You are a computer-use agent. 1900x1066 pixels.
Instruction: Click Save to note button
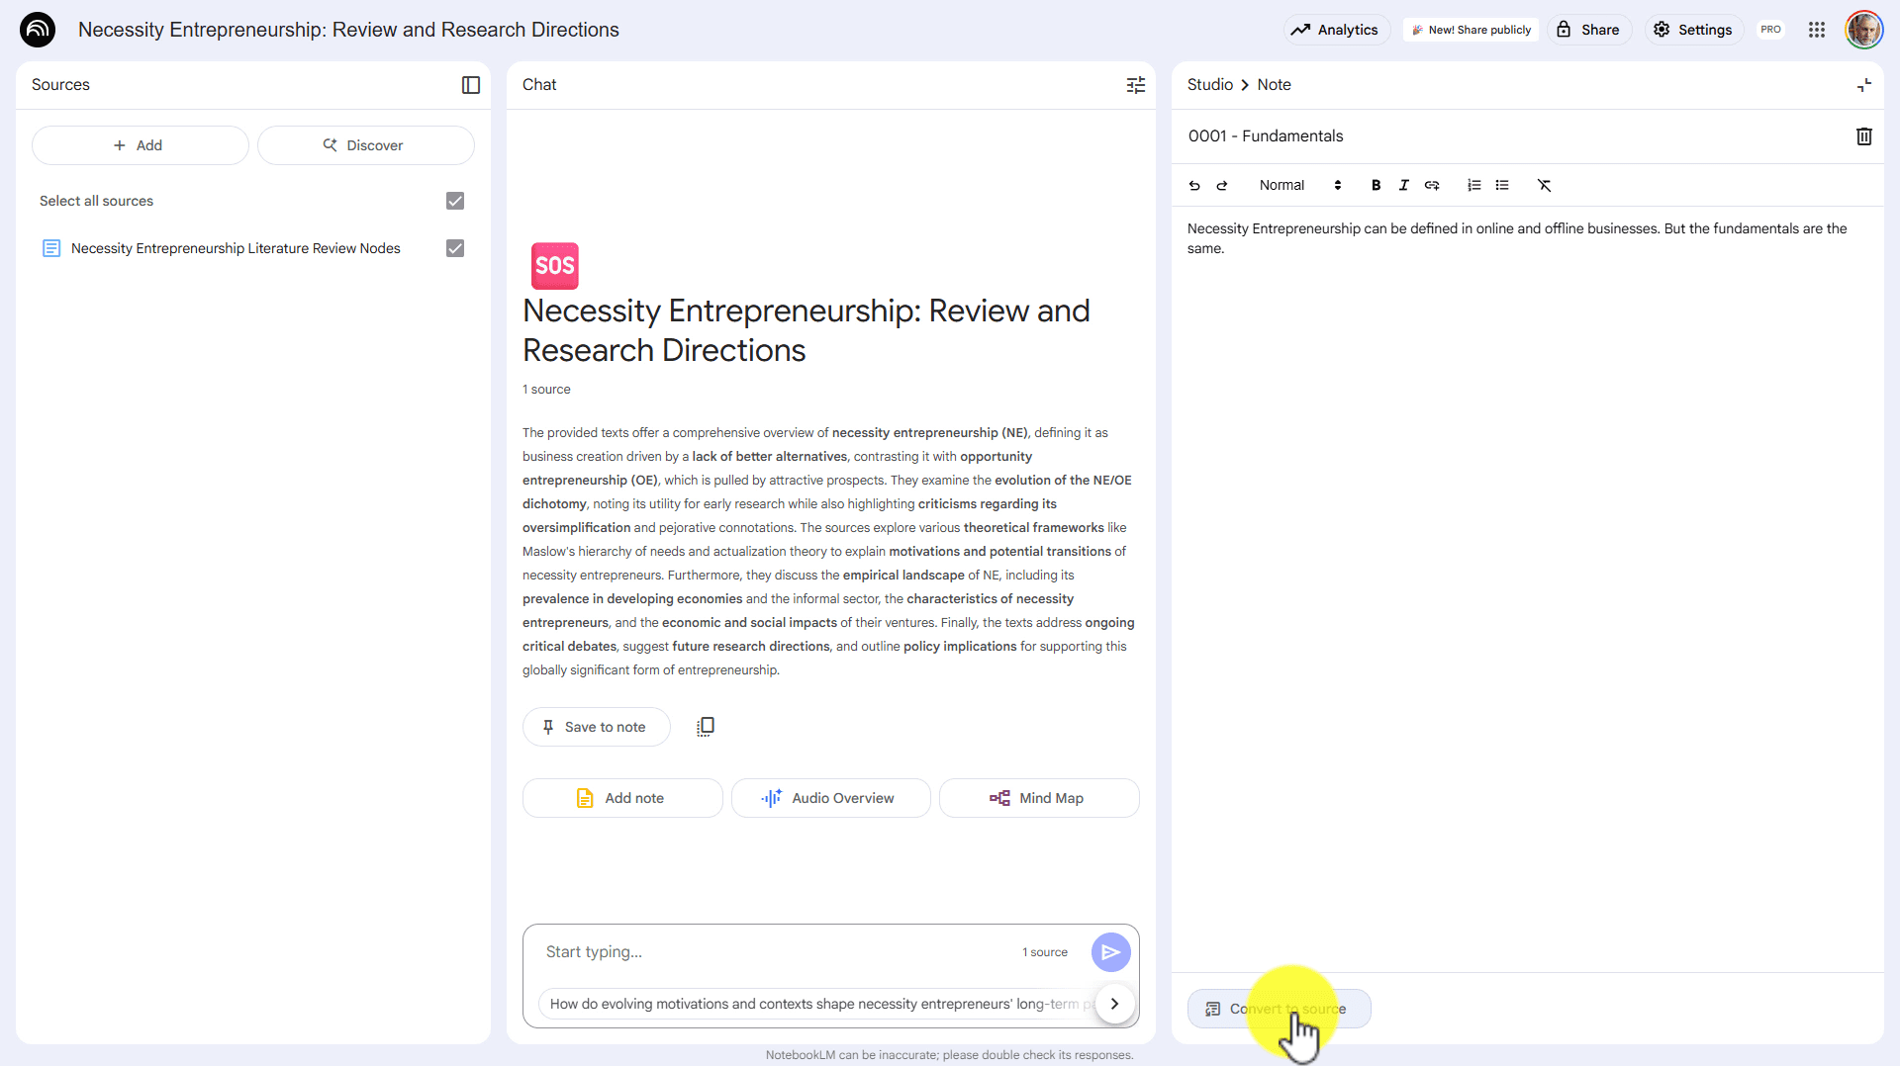pyautogui.click(x=596, y=727)
